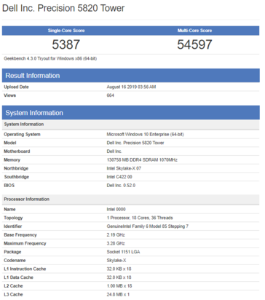Click the Dell Inc. Precision 5820 Tower title

click(63, 8)
